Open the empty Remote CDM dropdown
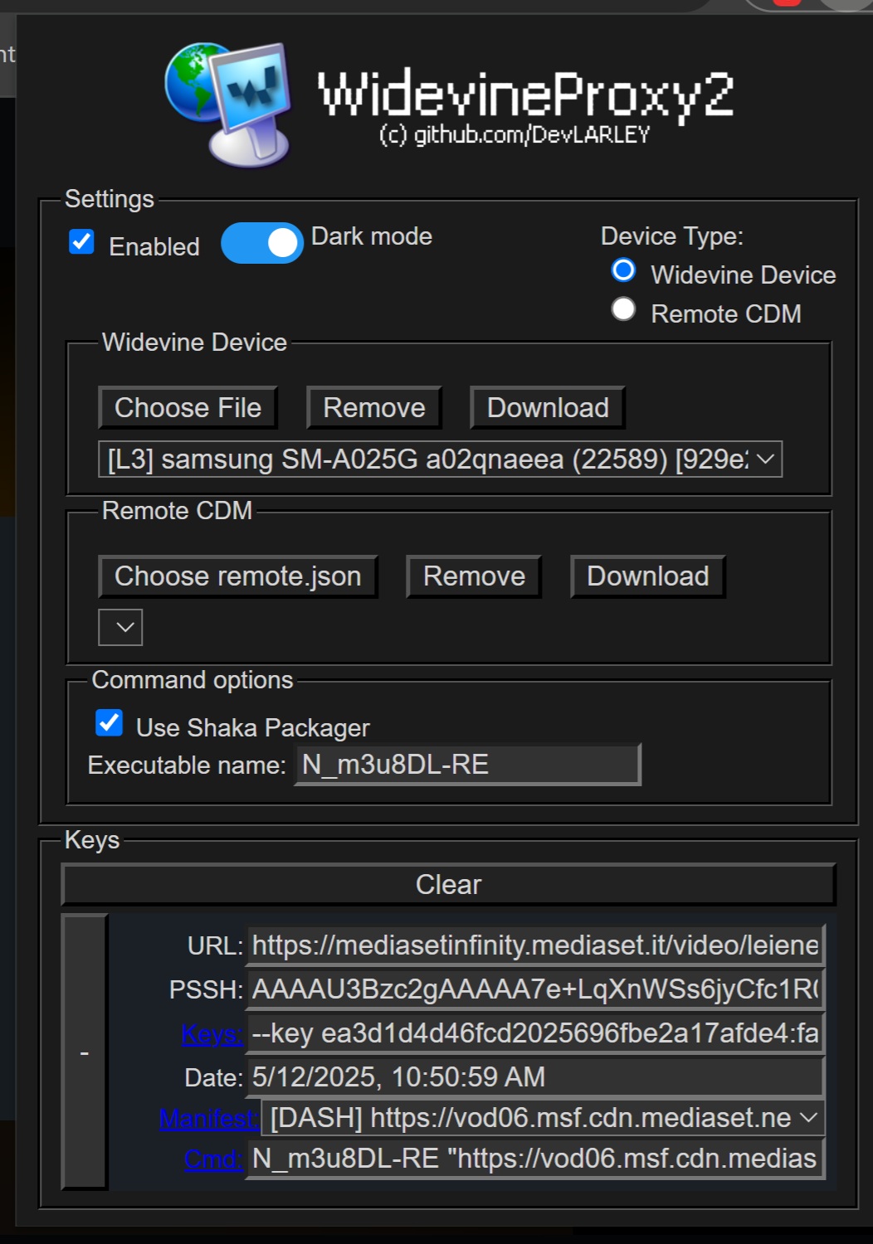 pos(120,627)
